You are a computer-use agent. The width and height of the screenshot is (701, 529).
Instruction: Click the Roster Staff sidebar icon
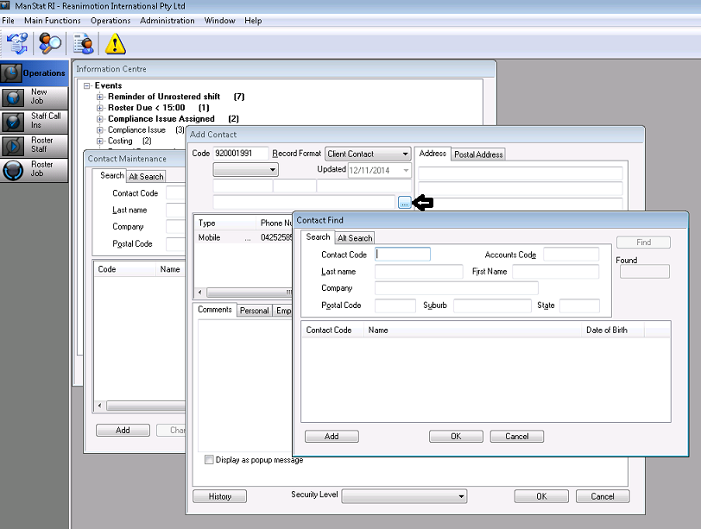[x=14, y=145]
